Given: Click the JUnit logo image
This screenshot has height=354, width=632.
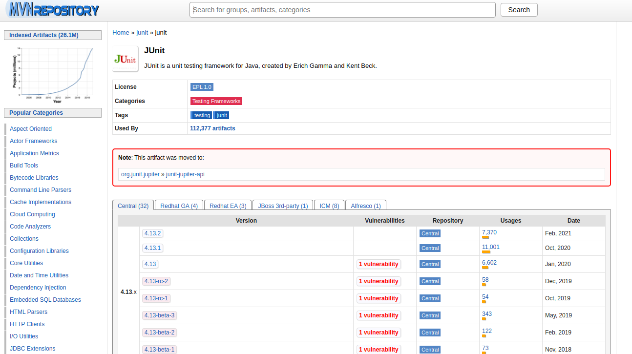Looking at the screenshot, I should click(125, 59).
